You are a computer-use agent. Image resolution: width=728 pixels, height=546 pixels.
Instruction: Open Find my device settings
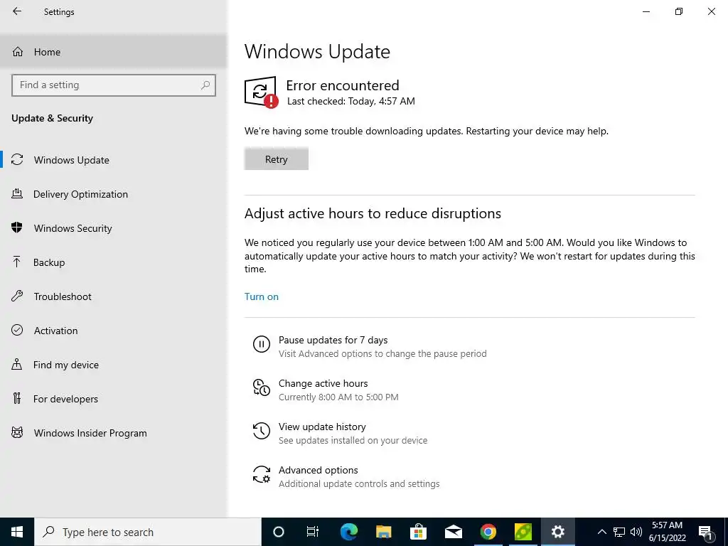point(113,365)
